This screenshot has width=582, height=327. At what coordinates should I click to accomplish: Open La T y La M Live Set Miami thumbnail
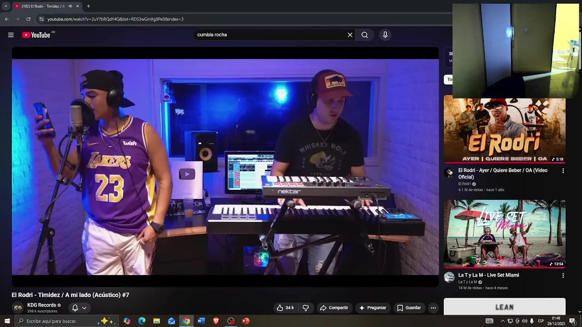point(505,234)
